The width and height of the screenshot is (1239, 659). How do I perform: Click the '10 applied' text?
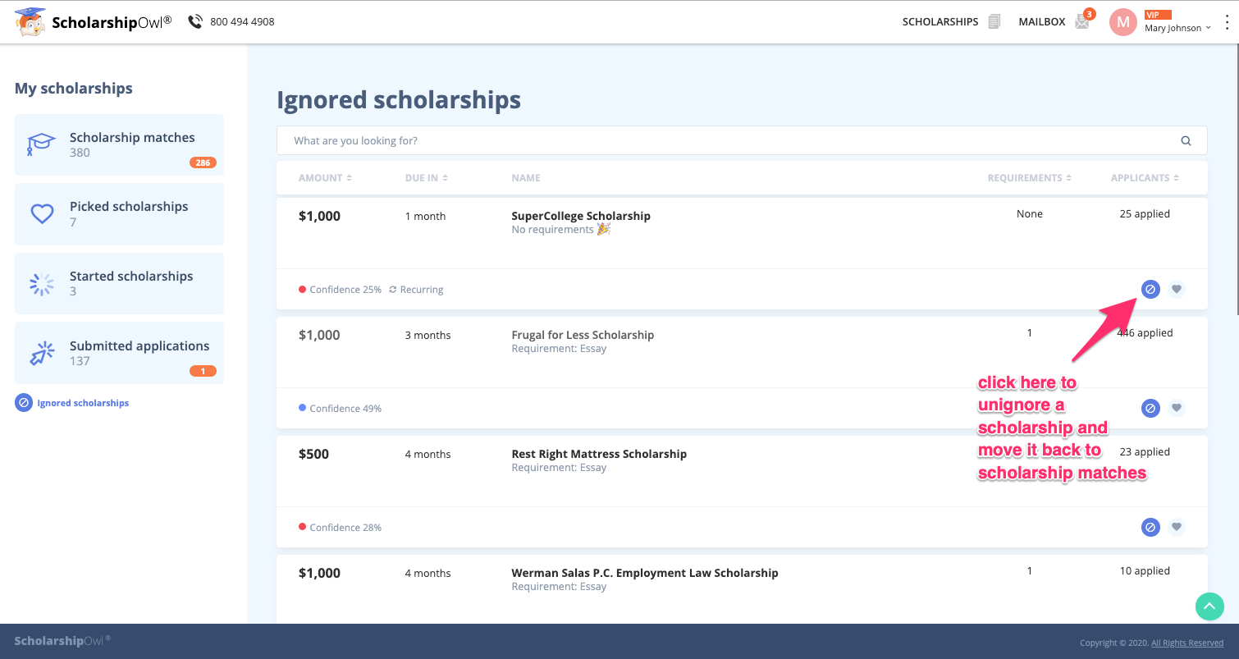point(1145,571)
